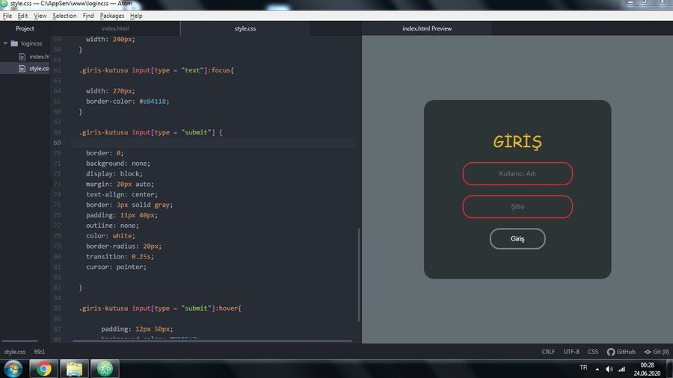The width and height of the screenshot is (673, 378).
Task: Open the Find menu
Action: click(x=88, y=16)
